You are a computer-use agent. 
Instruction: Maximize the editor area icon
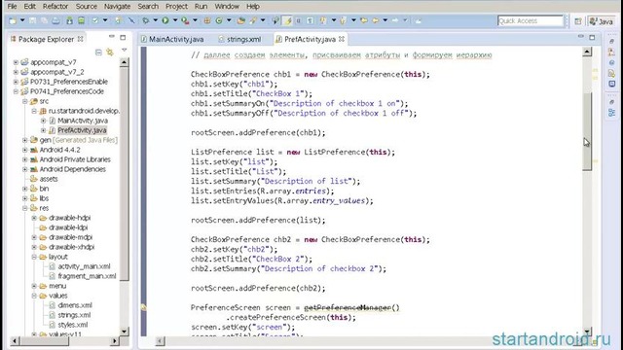[x=592, y=37]
